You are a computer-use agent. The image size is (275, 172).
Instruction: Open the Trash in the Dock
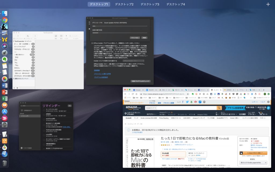pos(5,163)
